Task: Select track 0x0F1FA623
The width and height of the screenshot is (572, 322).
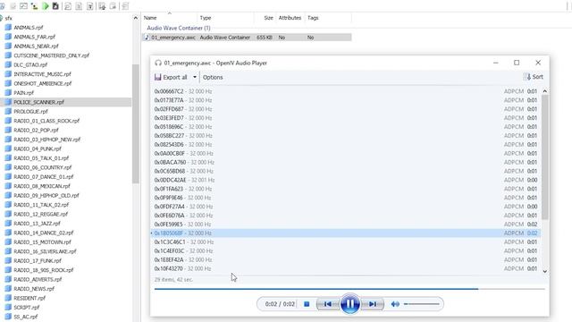Action: click(x=346, y=189)
